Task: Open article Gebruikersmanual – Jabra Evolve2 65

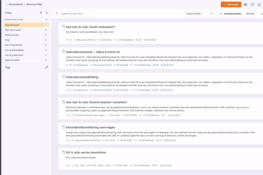Action: (x=93, y=52)
